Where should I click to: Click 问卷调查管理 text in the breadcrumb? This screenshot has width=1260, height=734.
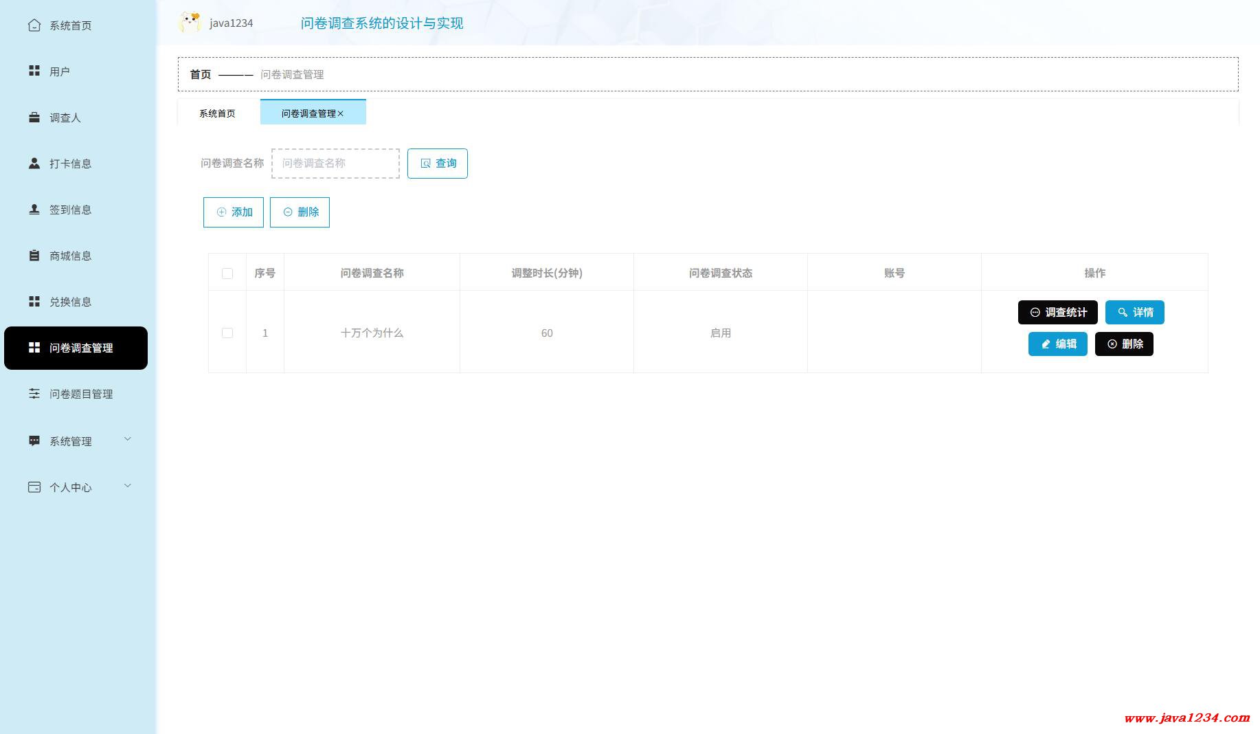point(292,74)
